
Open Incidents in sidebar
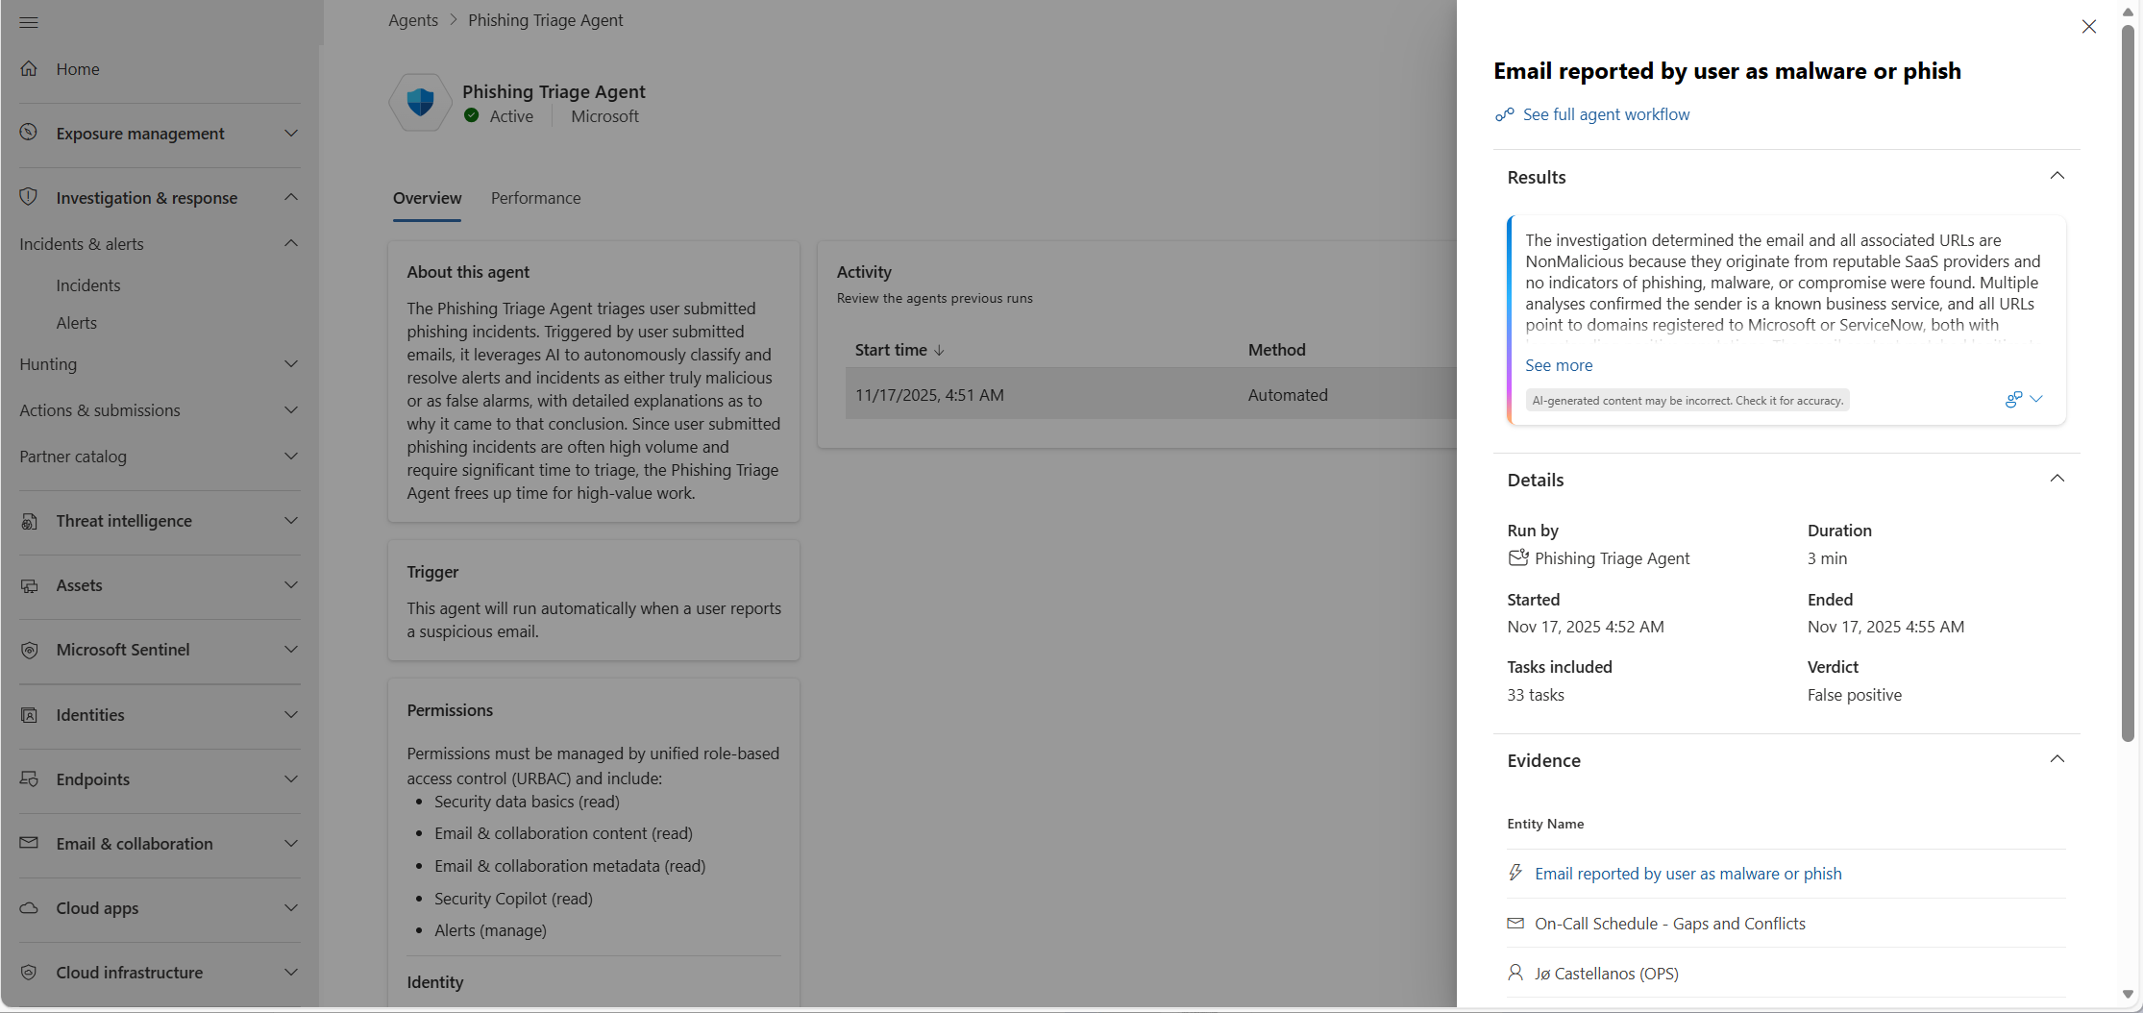88,285
